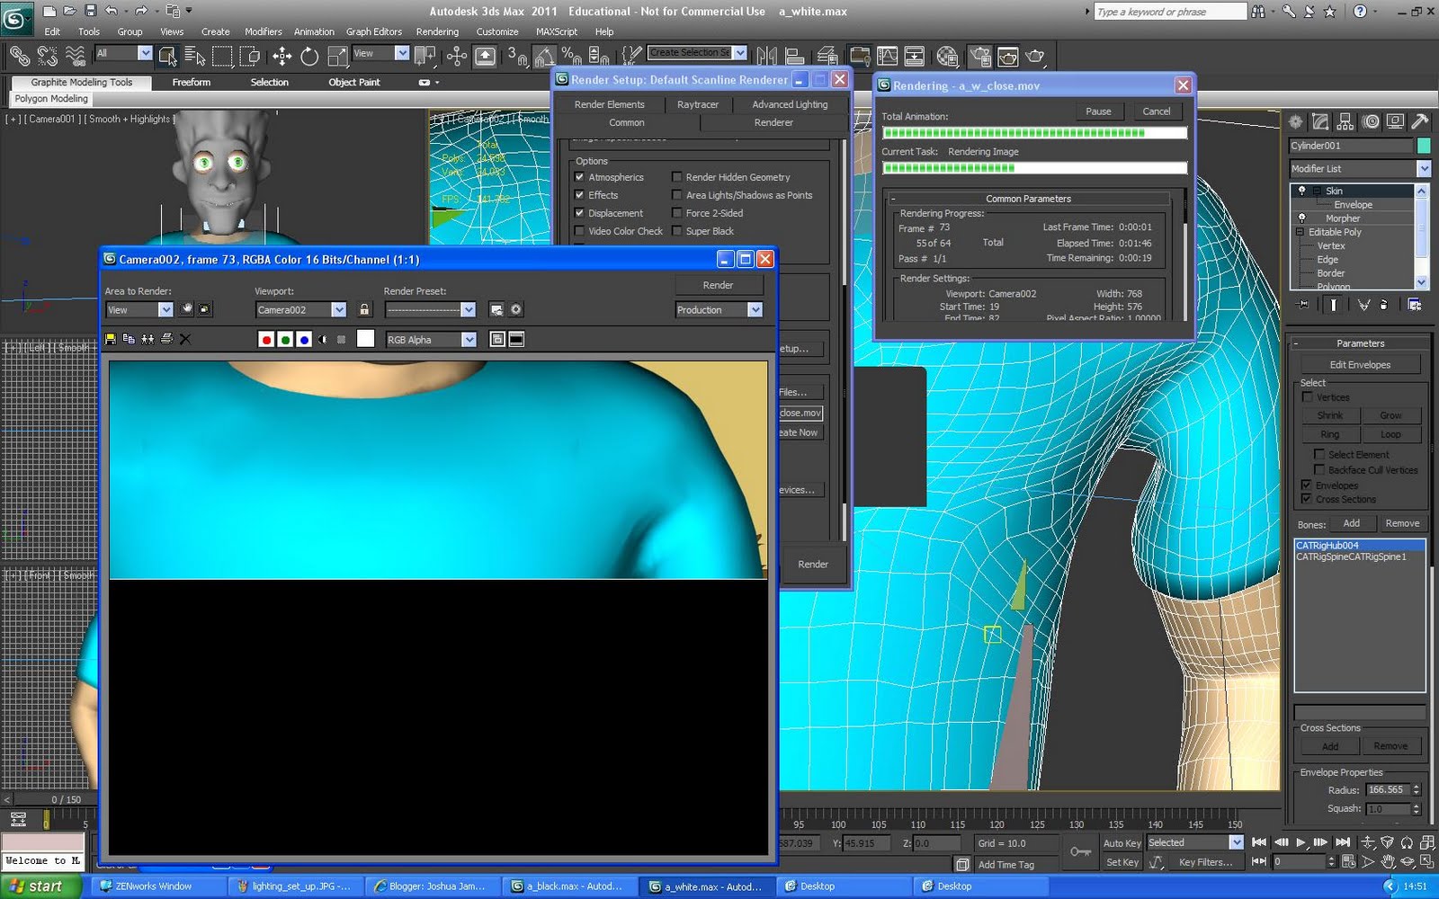Open the Select by Name list tool

[x=194, y=57]
